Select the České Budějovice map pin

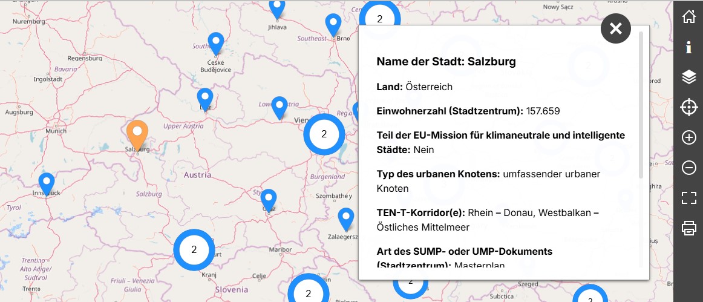216,42
